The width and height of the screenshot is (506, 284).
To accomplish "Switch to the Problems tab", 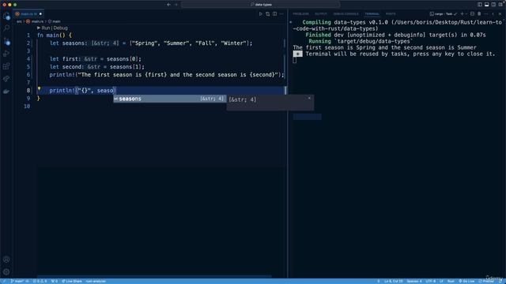I will click(x=300, y=14).
